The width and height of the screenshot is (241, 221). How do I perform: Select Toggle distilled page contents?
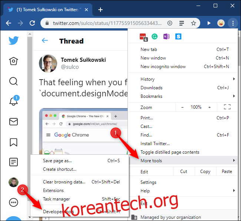183,152
